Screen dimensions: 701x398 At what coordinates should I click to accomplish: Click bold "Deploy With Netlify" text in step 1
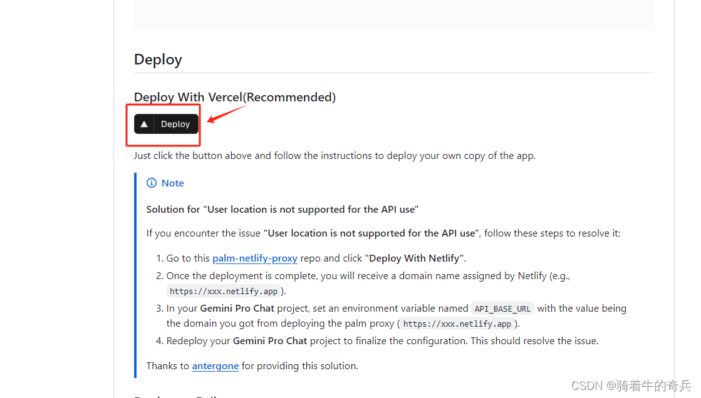pos(415,258)
